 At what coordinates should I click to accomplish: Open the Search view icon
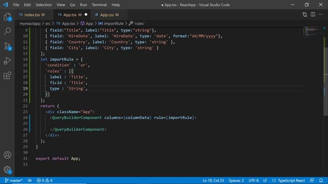click(7, 31)
